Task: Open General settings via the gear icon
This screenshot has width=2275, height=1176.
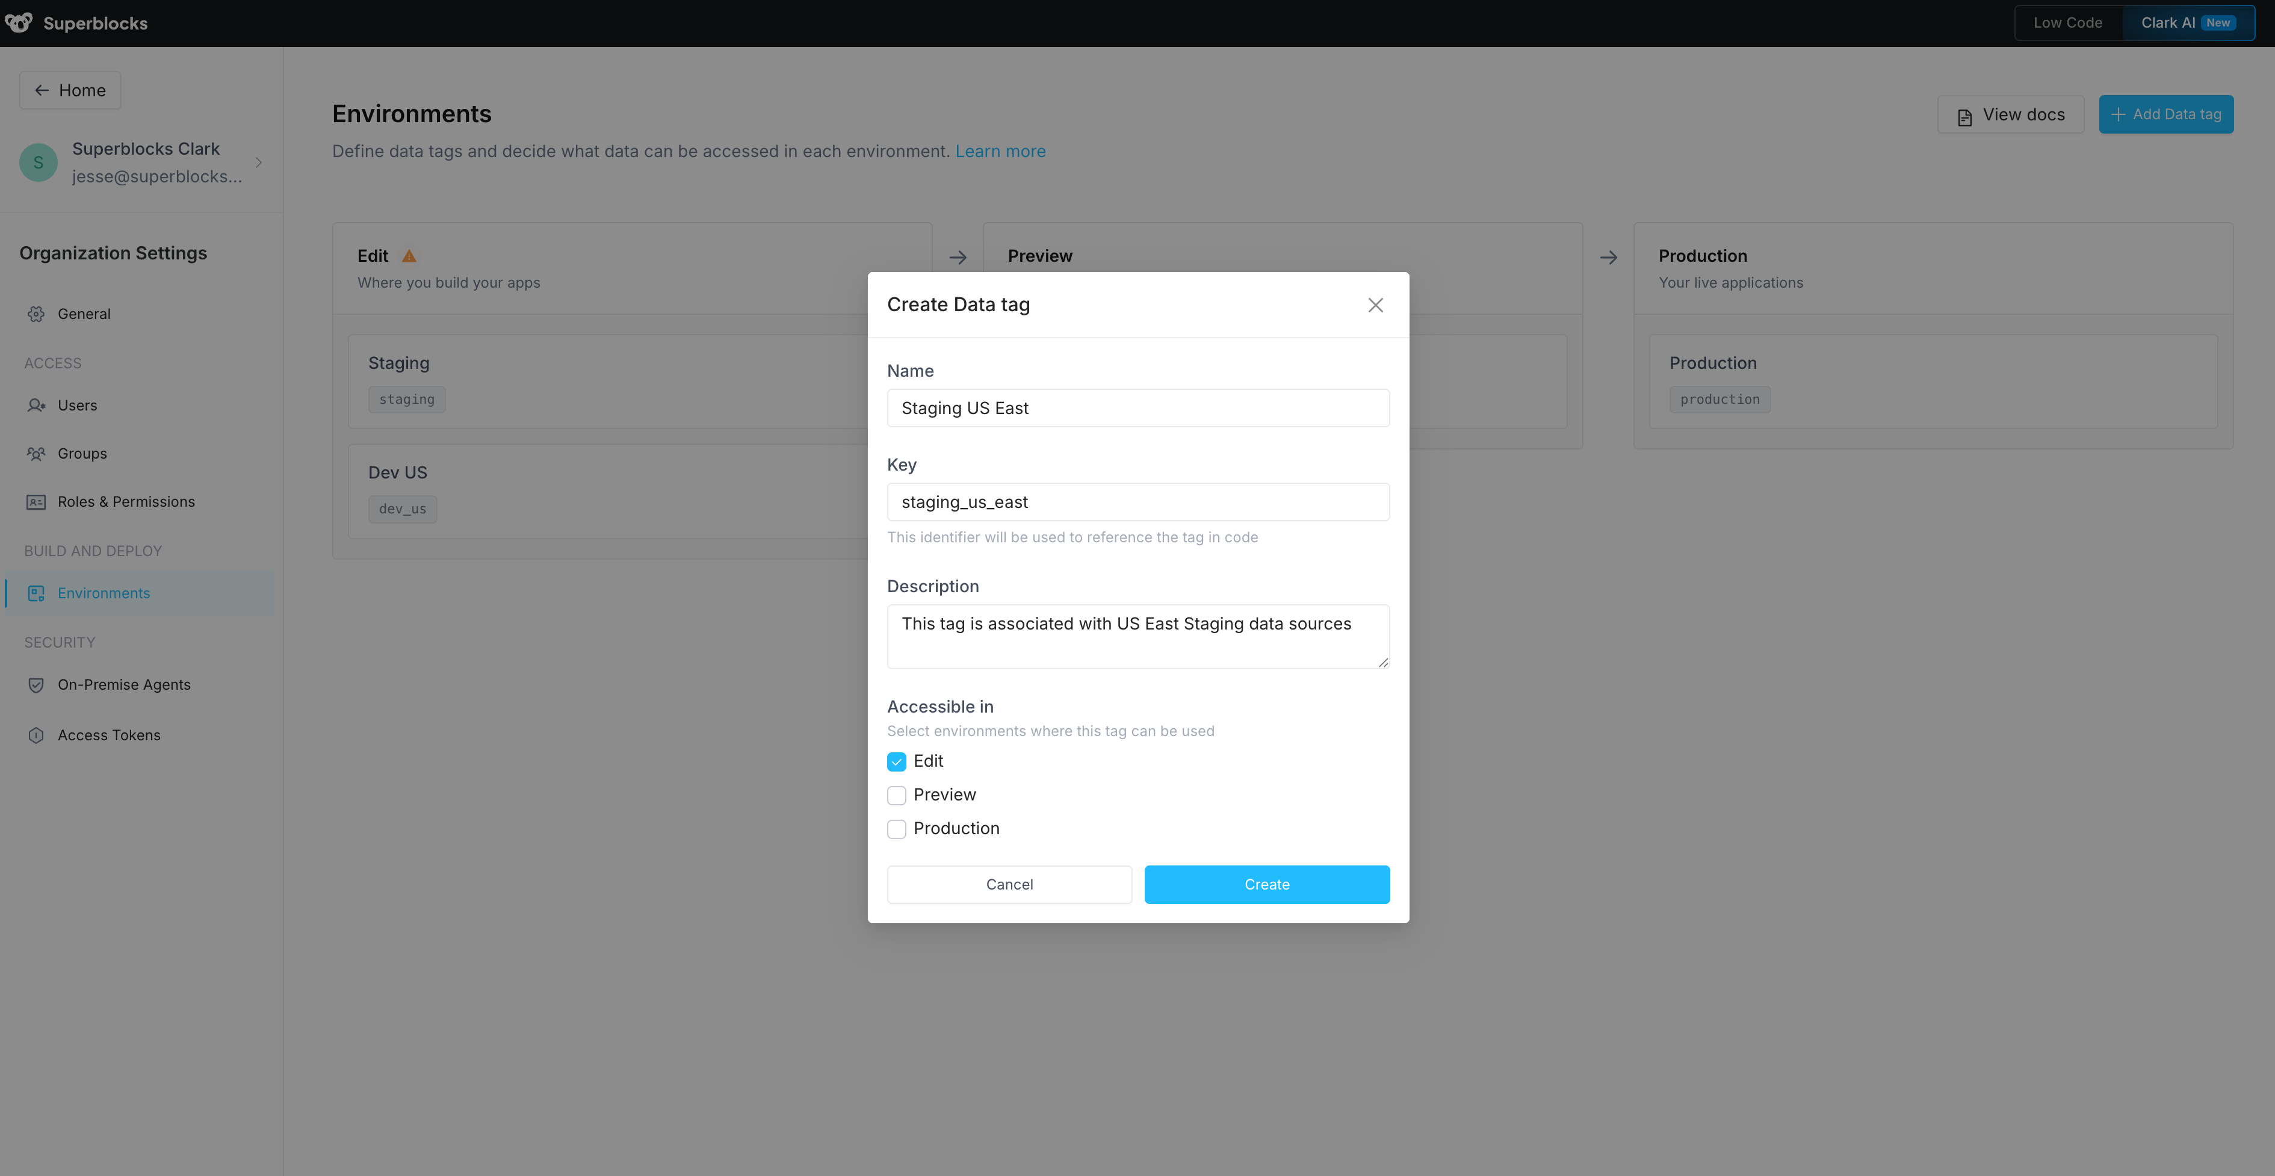Action: [x=36, y=314]
